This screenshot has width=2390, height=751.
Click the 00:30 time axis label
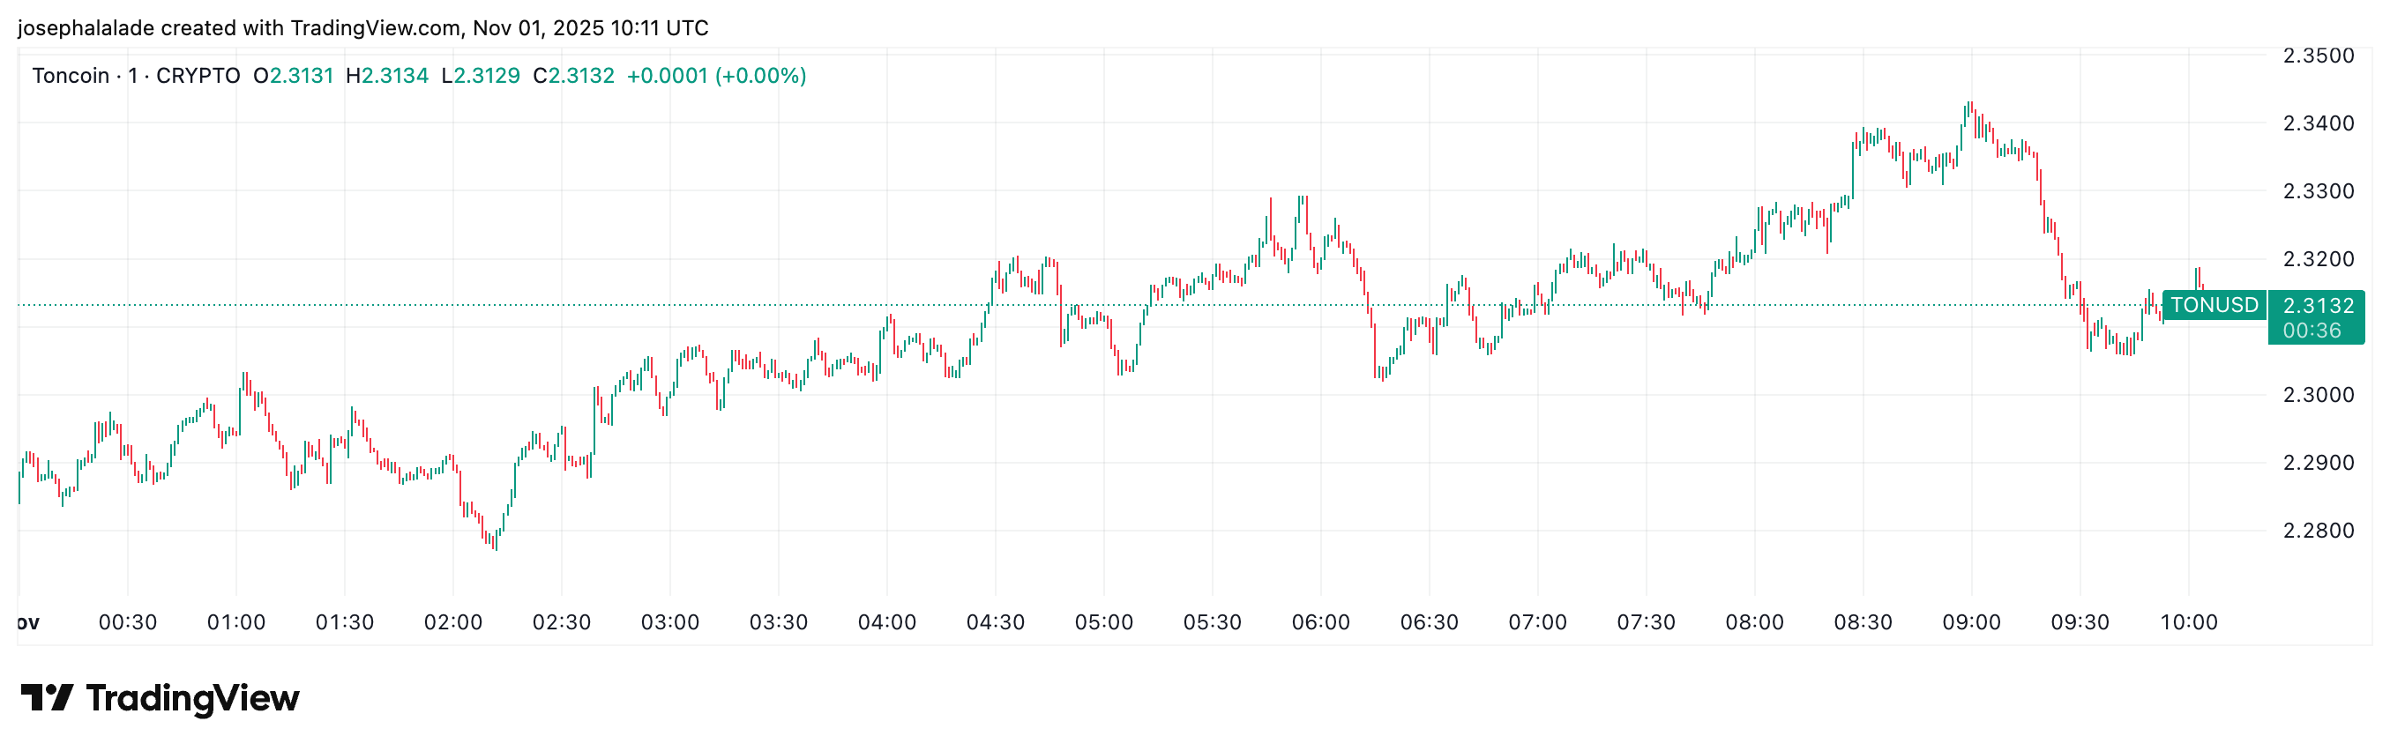click(128, 622)
